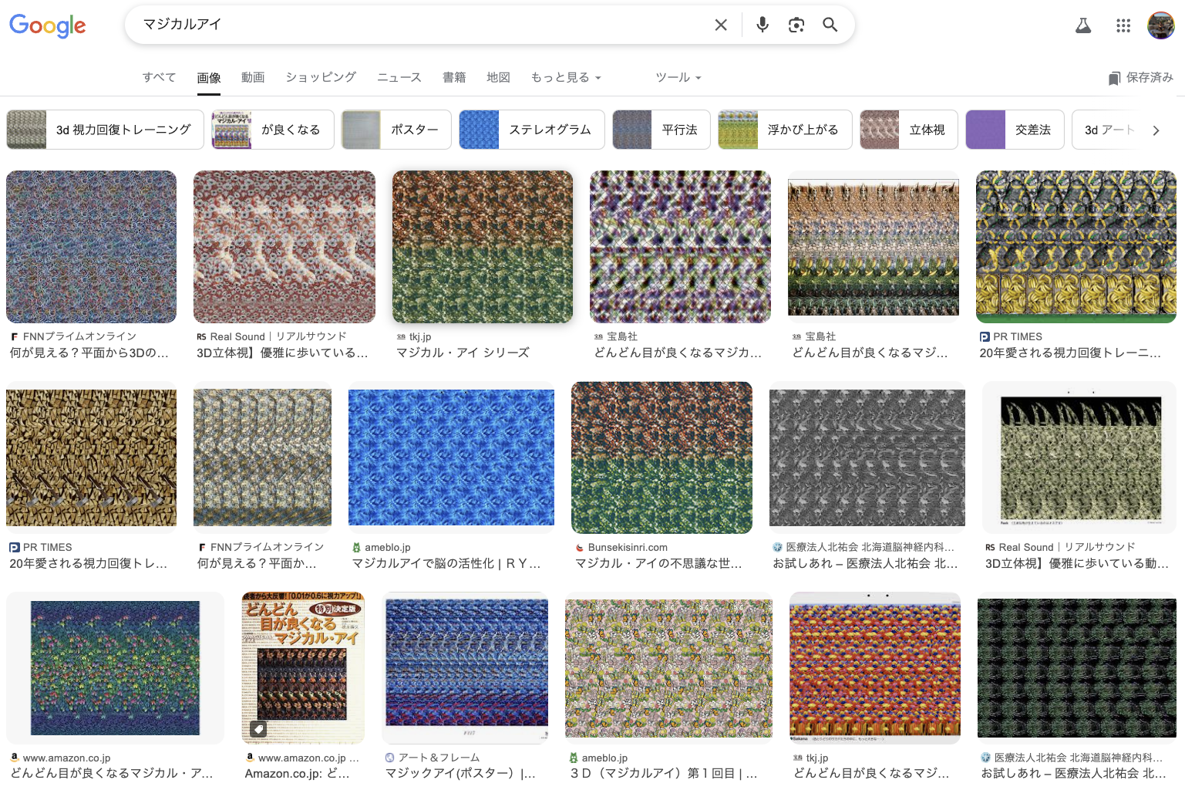Click the Google logo
This screenshot has width=1185, height=790.
pyautogui.click(x=48, y=25)
